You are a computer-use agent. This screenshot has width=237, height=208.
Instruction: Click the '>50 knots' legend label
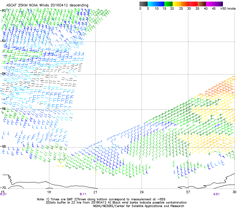pos(228,8)
